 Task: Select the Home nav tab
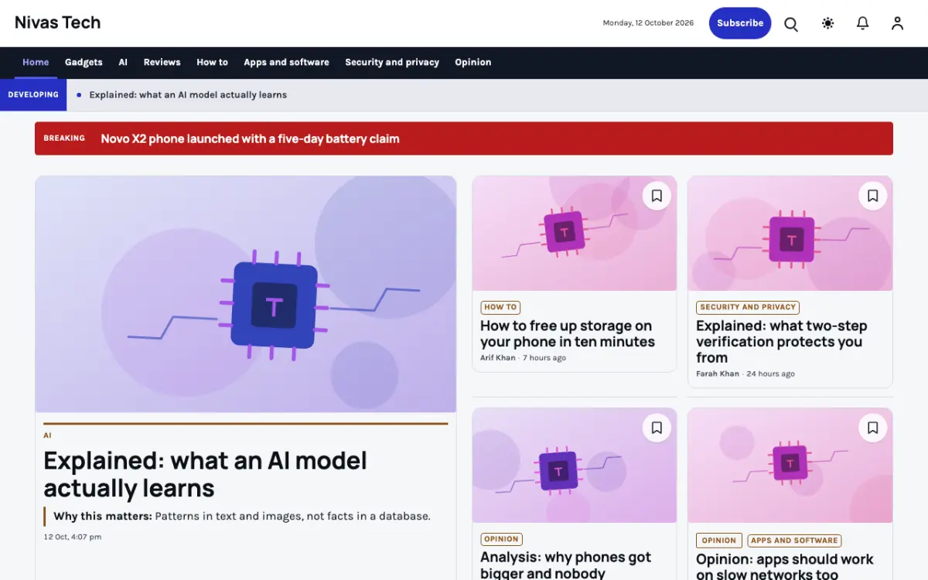point(36,62)
